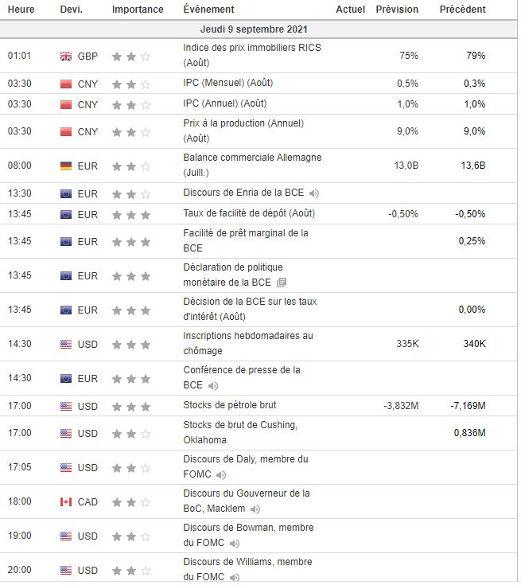
Task: Click speaker icon for Bowman FOMC speech
Action: pyautogui.click(x=234, y=544)
